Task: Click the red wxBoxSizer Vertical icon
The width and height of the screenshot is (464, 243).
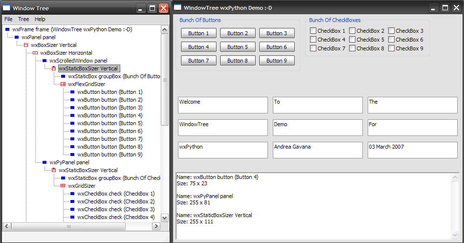Action: (x=26, y=45)
